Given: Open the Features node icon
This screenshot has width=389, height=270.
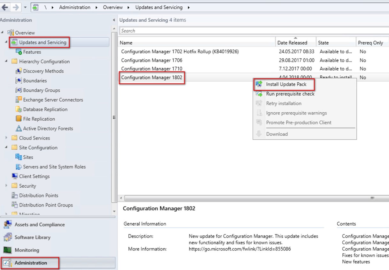Looking at the screenshot, I should click(x=19, y=52).
